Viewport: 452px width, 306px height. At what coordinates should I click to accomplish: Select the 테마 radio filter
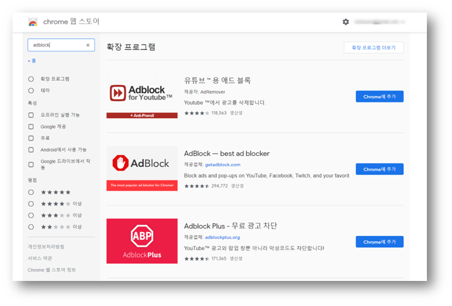[31, 91]
